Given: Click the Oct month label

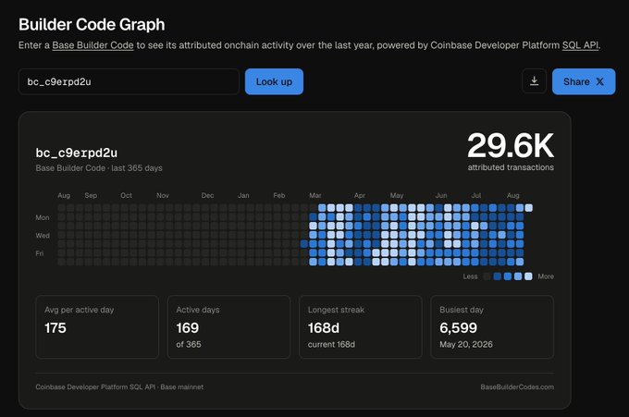Looking at the screenshot, I should [x=126, y=195].
